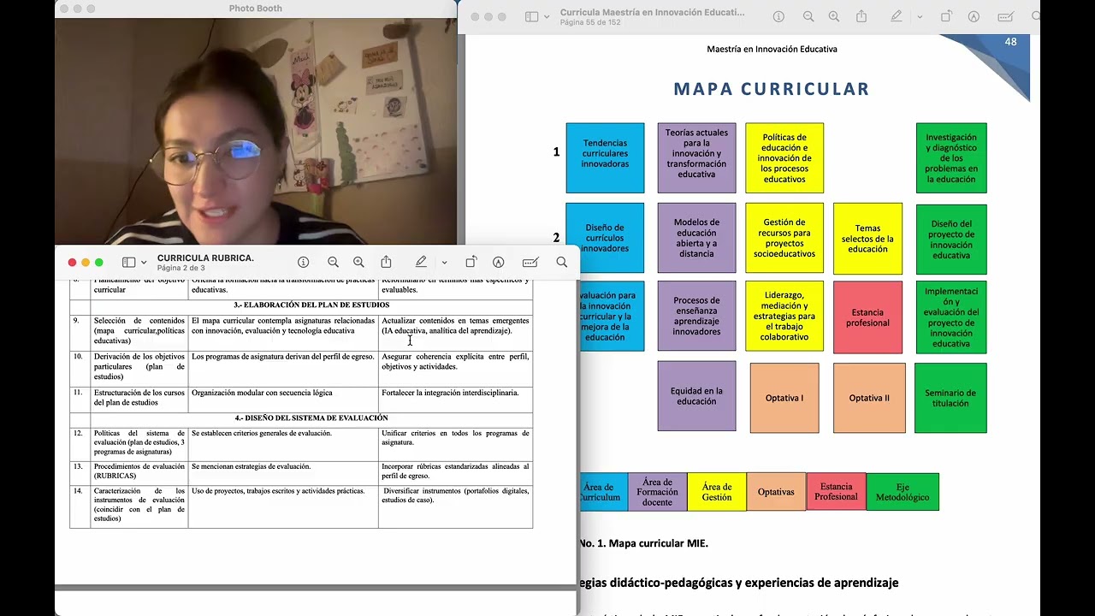This screenshot has width=1095, height=616.
Task: Select the Políticas de educación e innovación box
Action: [x=784, y=157]
